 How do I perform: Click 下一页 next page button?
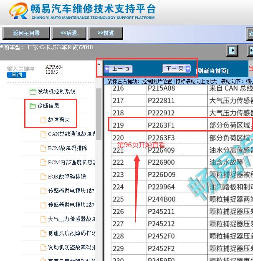point(176,68)
